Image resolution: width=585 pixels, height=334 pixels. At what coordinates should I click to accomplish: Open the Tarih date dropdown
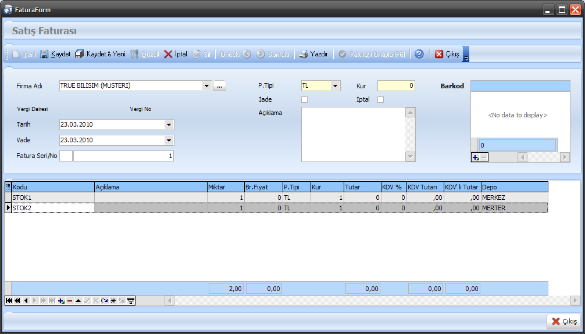coord(169,125)
